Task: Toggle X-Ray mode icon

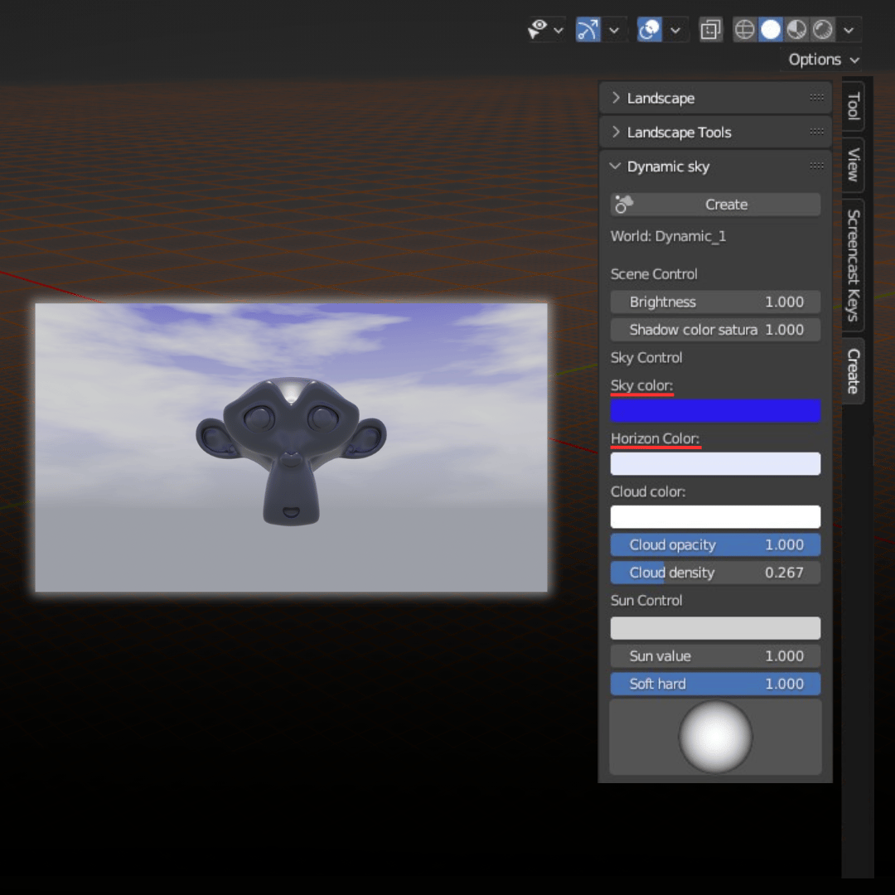Action: [x=711, y=30]
